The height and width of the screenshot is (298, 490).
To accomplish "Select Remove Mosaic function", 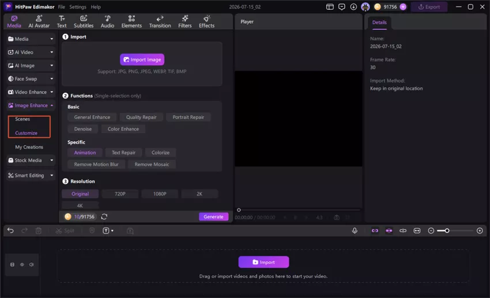I will (152, 164).
